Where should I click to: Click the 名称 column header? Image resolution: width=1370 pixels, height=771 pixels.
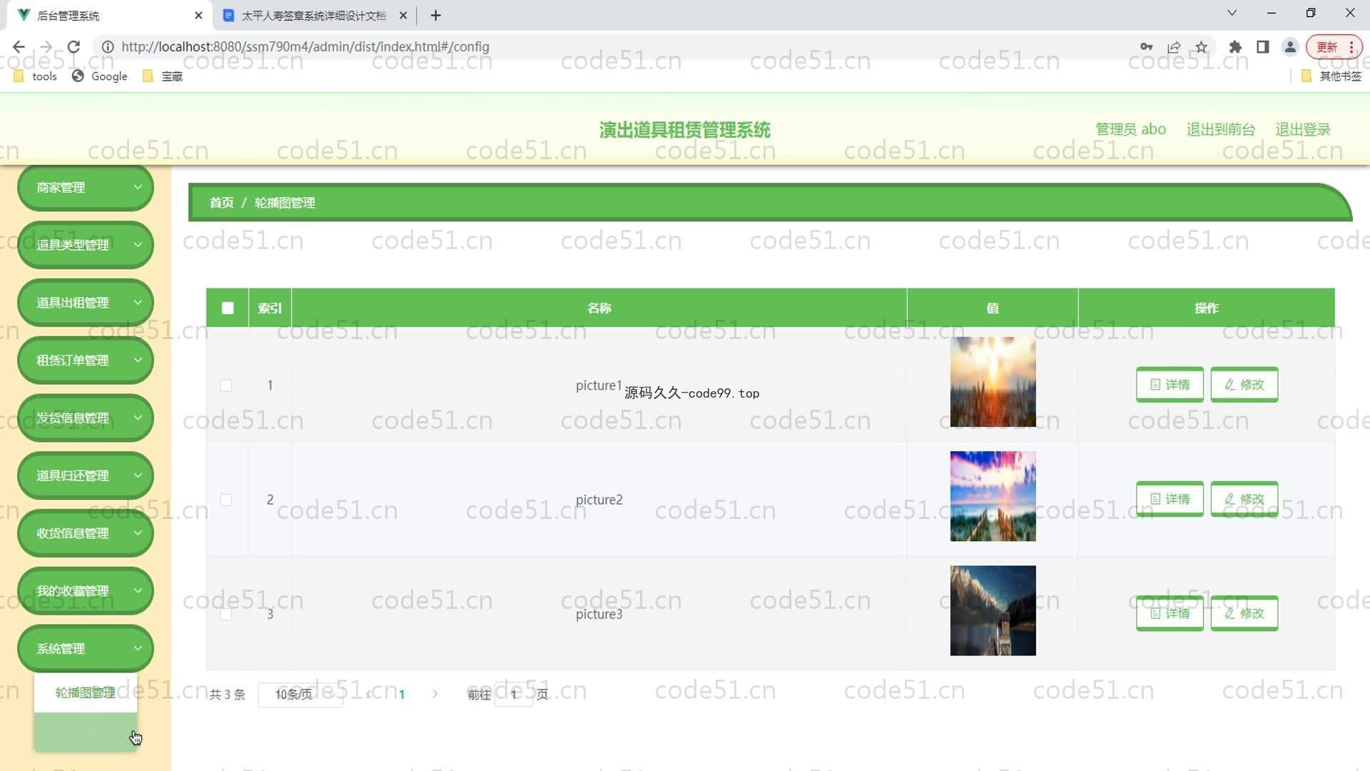tap(599, 308)
